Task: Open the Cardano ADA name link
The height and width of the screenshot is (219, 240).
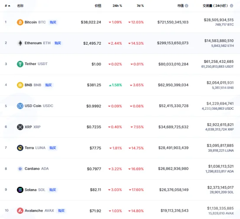Action: click(36, 169)
